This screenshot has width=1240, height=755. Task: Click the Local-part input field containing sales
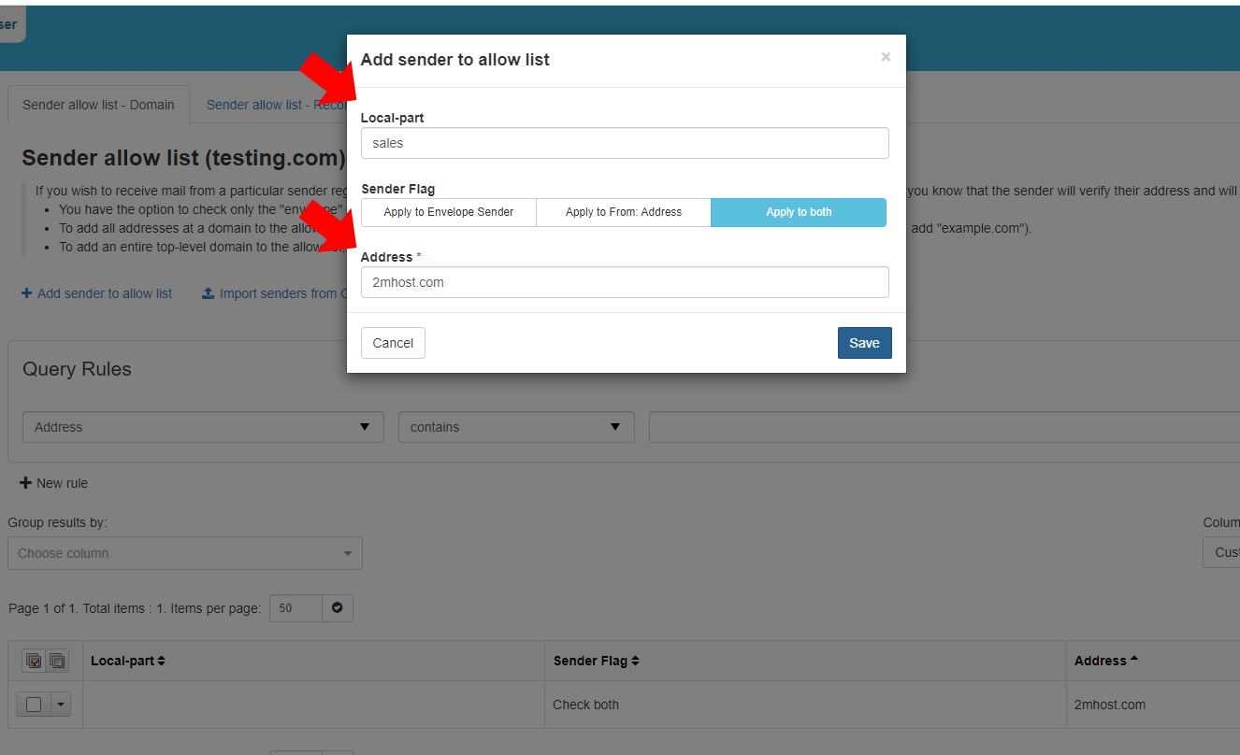point(624,143)
